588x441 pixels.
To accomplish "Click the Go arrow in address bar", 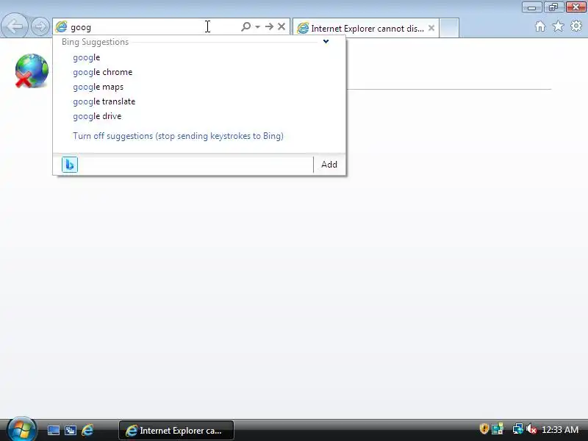I will 269,26.
